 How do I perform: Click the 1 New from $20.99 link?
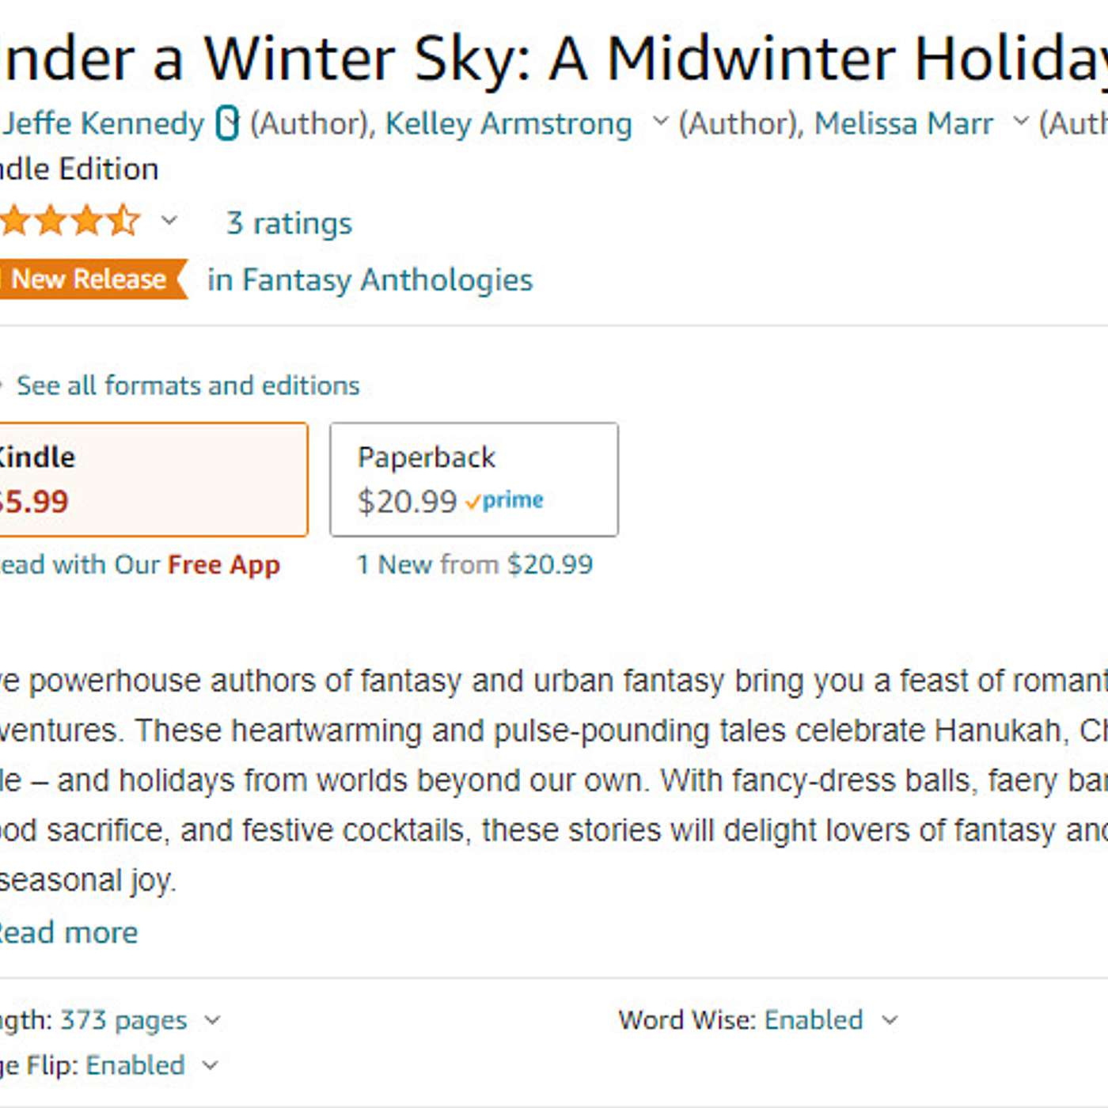click(475, 564)
